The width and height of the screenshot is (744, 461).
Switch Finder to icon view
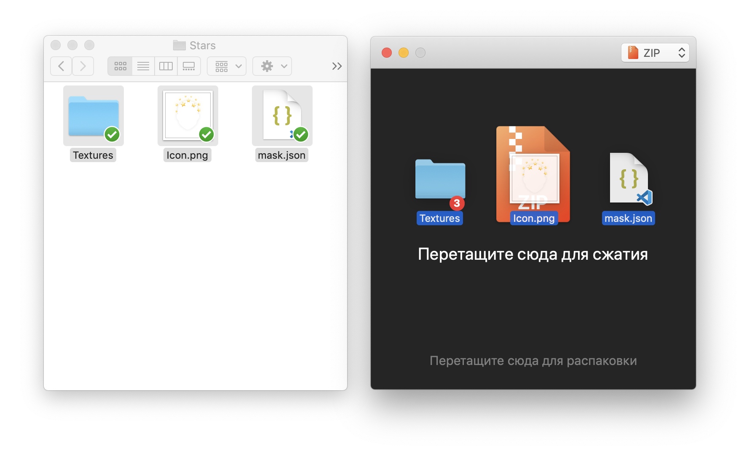point(120,66)
